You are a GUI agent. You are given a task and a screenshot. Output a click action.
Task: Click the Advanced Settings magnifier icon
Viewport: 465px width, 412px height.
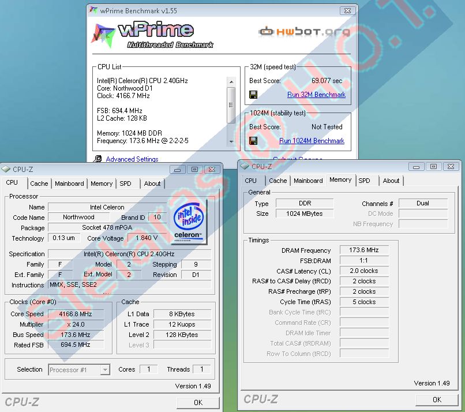[97, 159]
